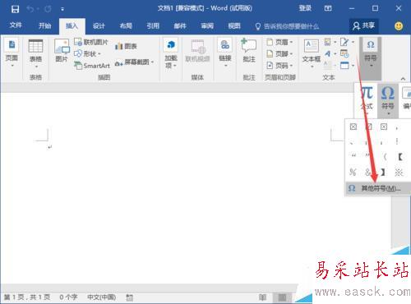This screenshot has height=304, width=411.
Task: Insert the left double quote symbol
Action: (353, 155)
